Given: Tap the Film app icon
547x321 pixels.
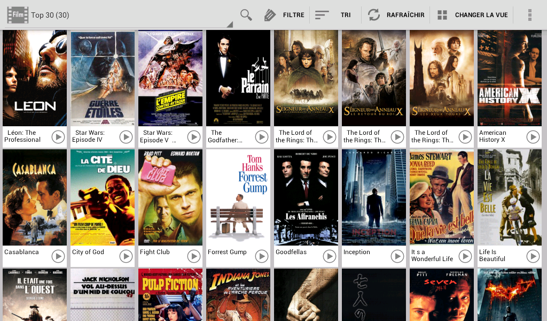Looking at the screenshot, I should (18, 15).
